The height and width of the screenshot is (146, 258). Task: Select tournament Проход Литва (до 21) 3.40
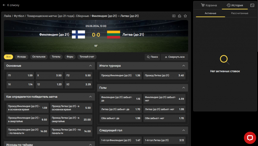point(164,76)
